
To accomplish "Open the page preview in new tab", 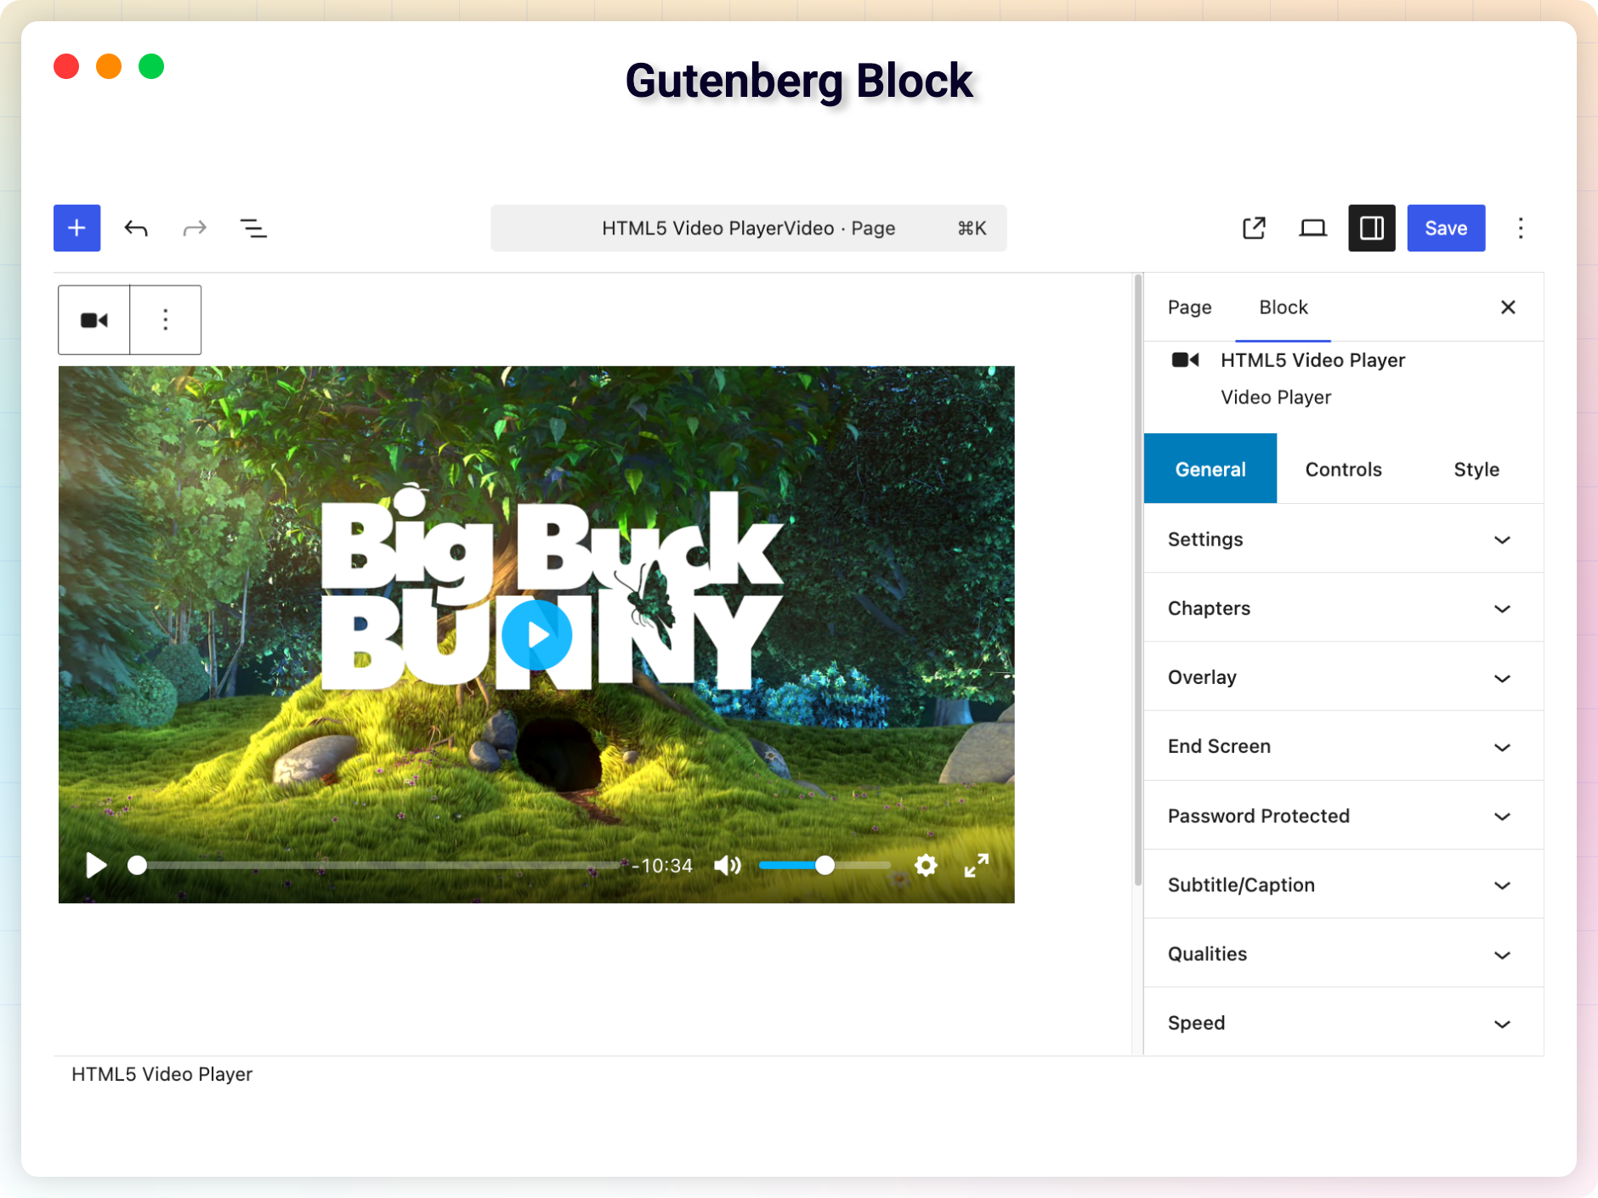I will point(1255,228).
